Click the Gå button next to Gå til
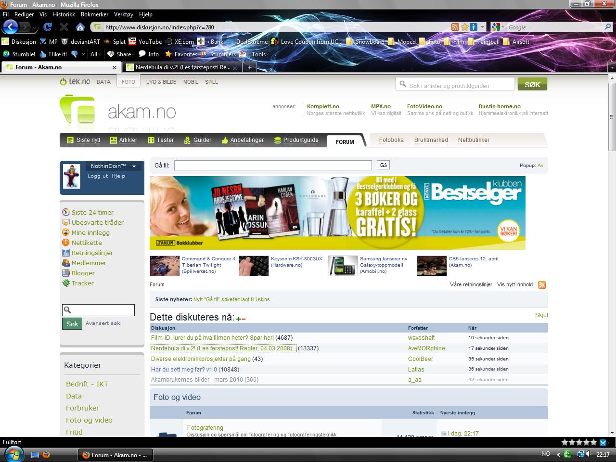 (383, 165)
